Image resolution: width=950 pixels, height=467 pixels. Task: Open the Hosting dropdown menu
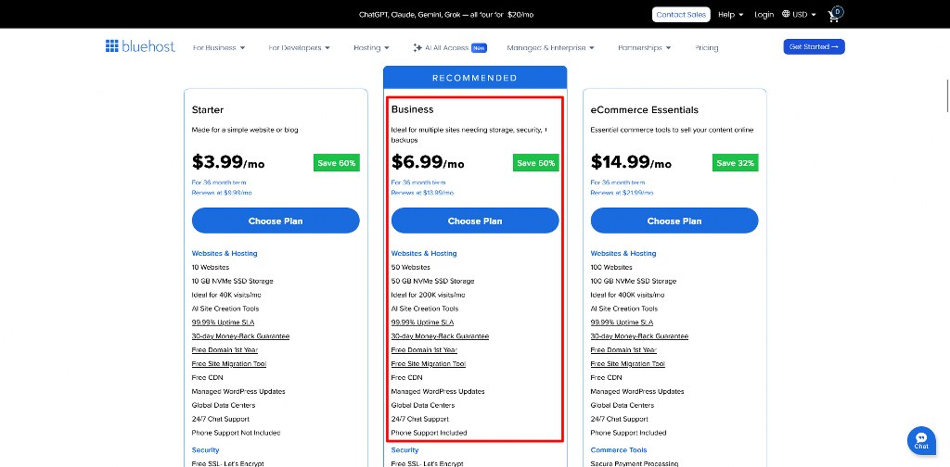[371, 48]
